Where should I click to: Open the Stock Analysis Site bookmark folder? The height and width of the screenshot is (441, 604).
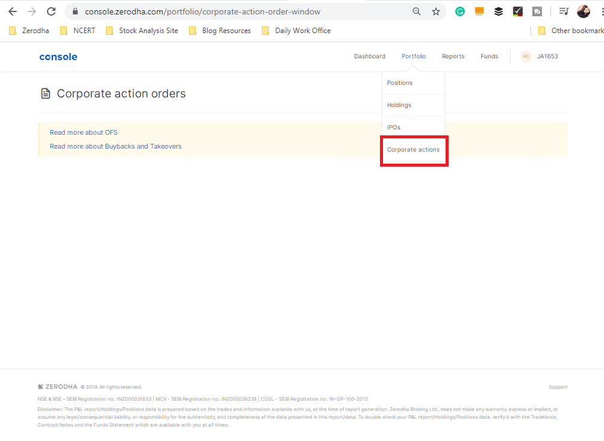pyautogui.click(x=142, y=31)
